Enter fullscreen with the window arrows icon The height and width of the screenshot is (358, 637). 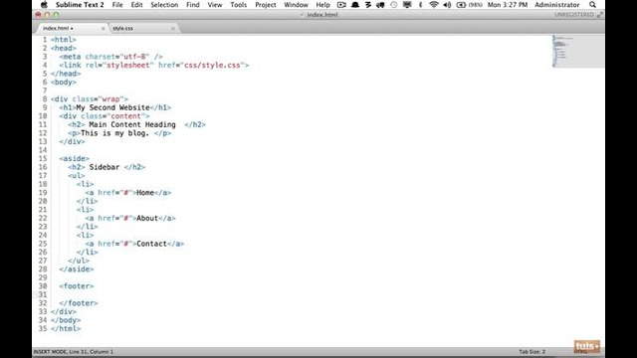tap(600, 15)
